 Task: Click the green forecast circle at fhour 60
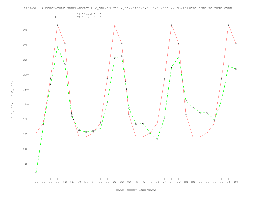(179, 57)
